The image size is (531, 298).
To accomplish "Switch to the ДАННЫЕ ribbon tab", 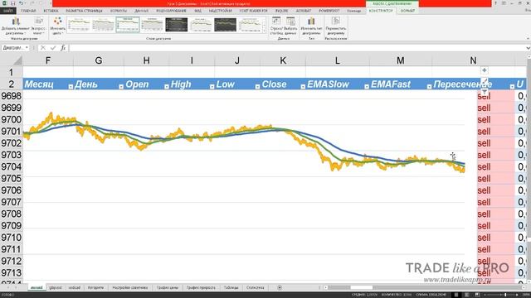I will pos(142,11).
